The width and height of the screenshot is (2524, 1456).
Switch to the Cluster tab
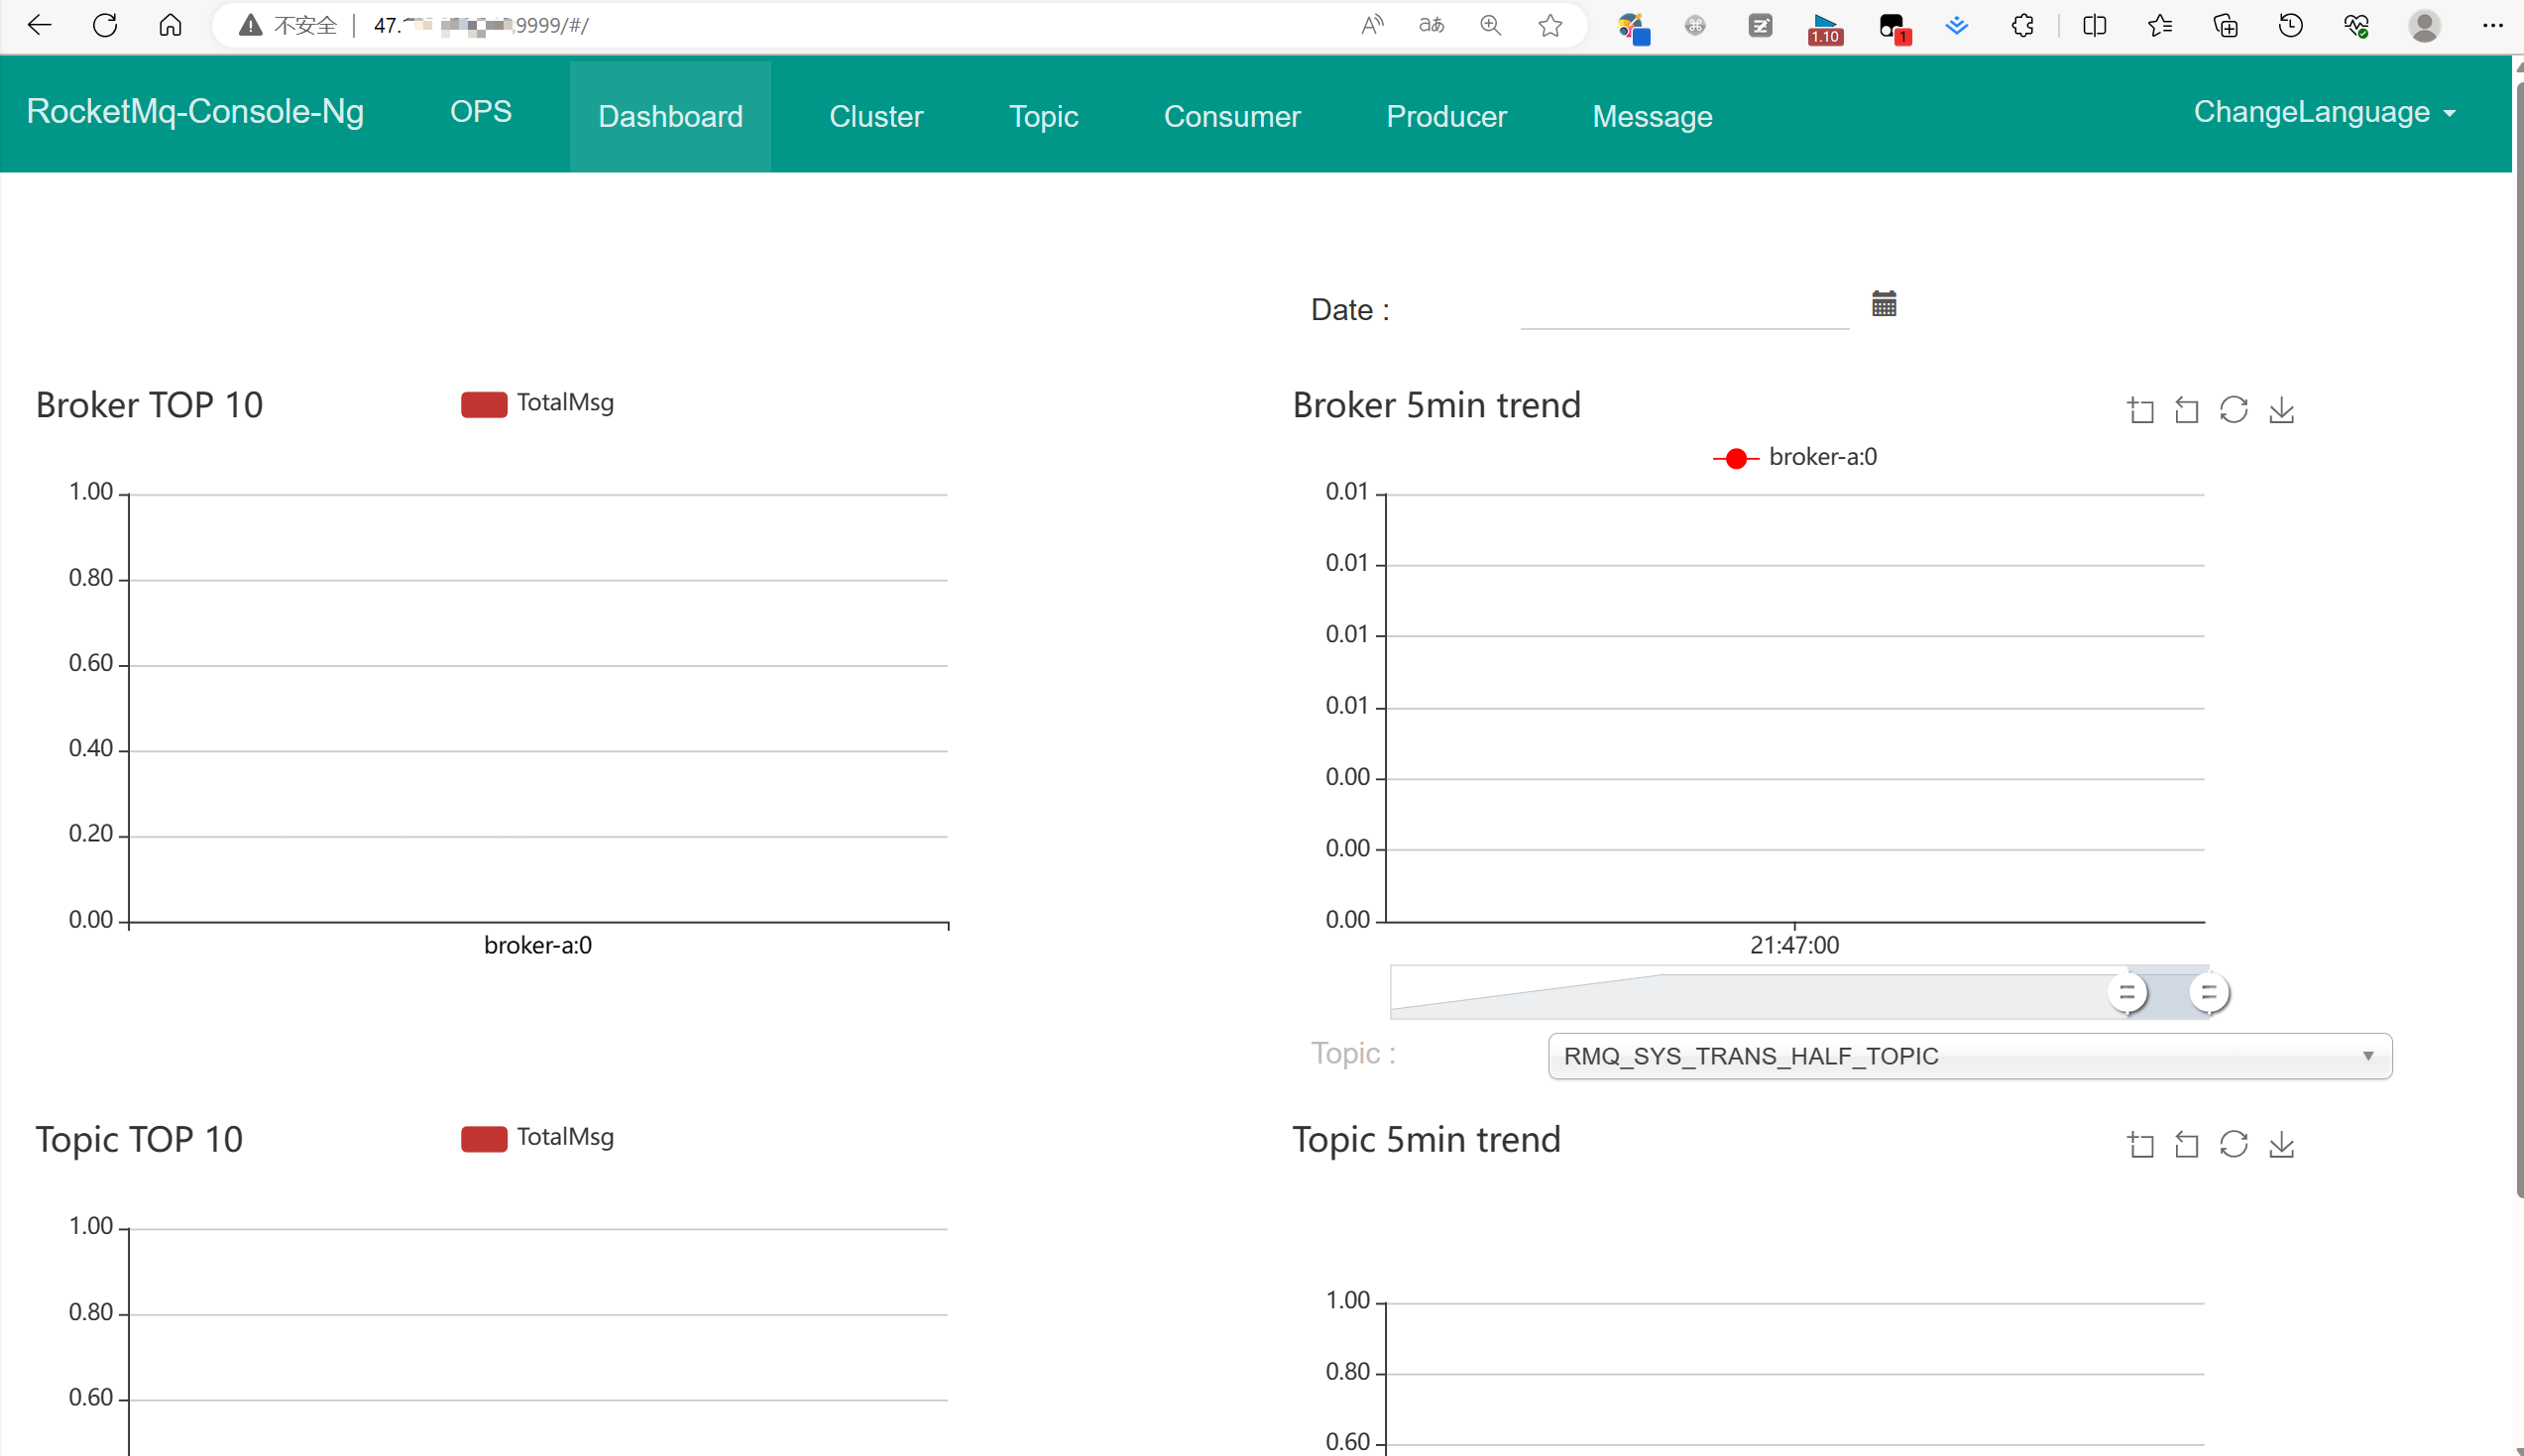coord(876,116)
